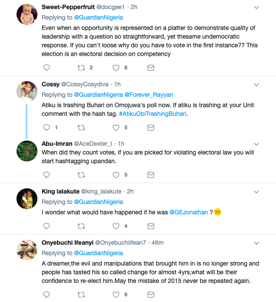
Task: Share King lalakute's tweet by message
Action: click(151, 226)
